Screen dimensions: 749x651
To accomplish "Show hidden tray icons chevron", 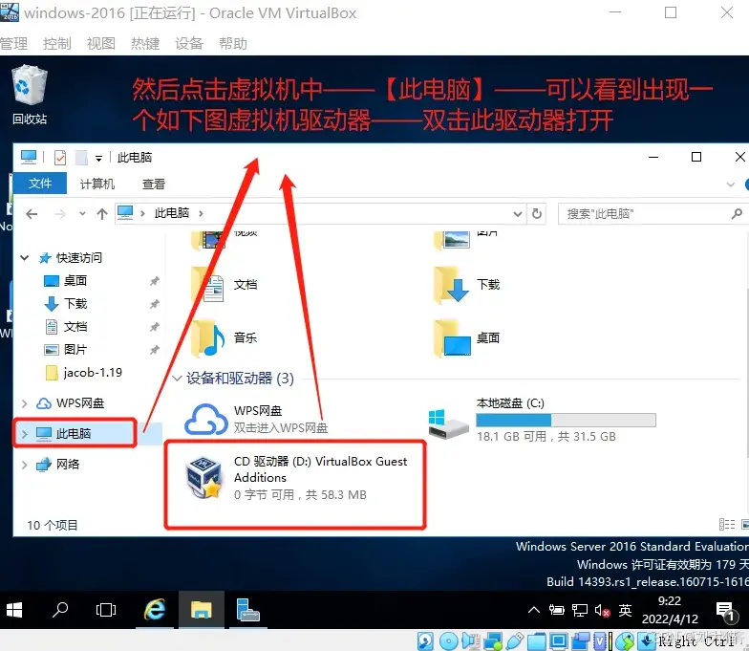I will pyautogui.click(x=534, y=610).
